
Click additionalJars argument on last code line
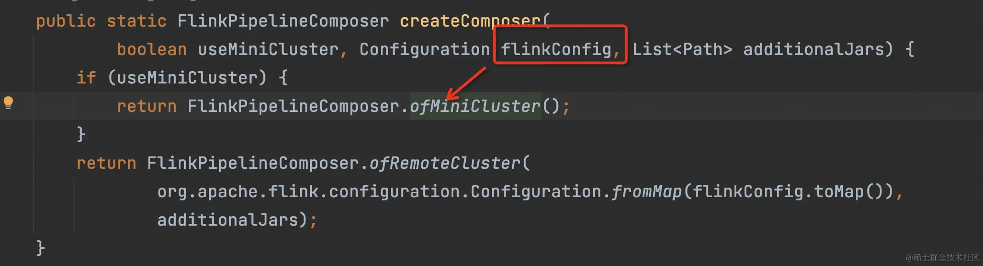[228, 220]
